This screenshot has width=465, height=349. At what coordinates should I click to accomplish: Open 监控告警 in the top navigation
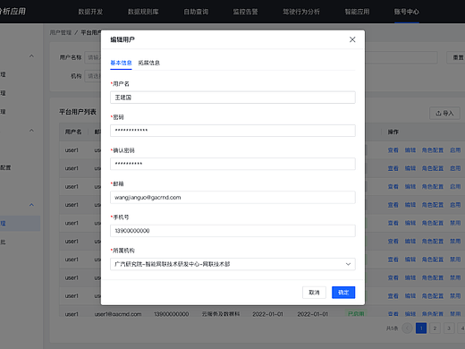click(x=245, y=12)
